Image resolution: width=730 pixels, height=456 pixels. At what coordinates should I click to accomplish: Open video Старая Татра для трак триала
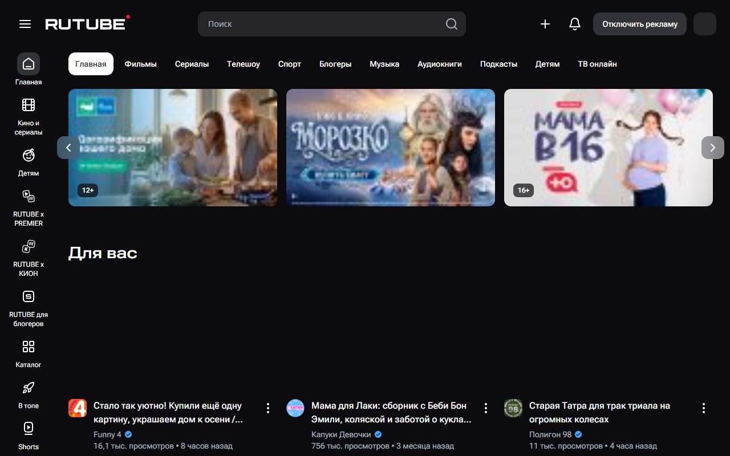tap(599, 413)
